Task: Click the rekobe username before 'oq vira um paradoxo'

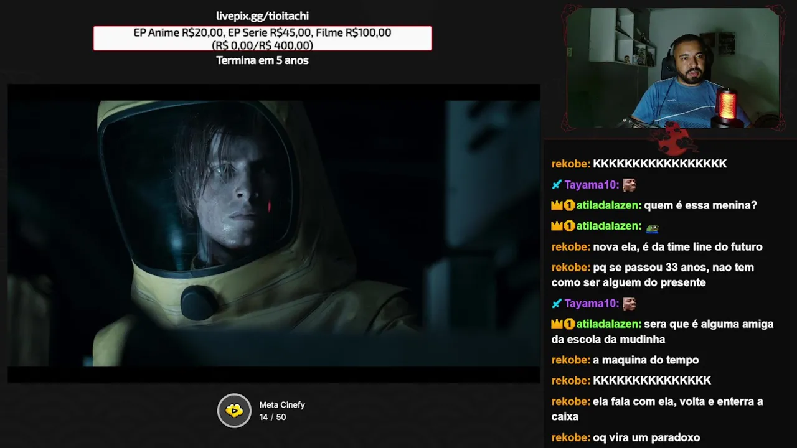Action: pyautogui.click(x=570, y=438)
